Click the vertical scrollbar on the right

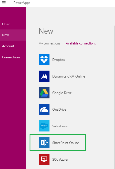pos(114,97)
